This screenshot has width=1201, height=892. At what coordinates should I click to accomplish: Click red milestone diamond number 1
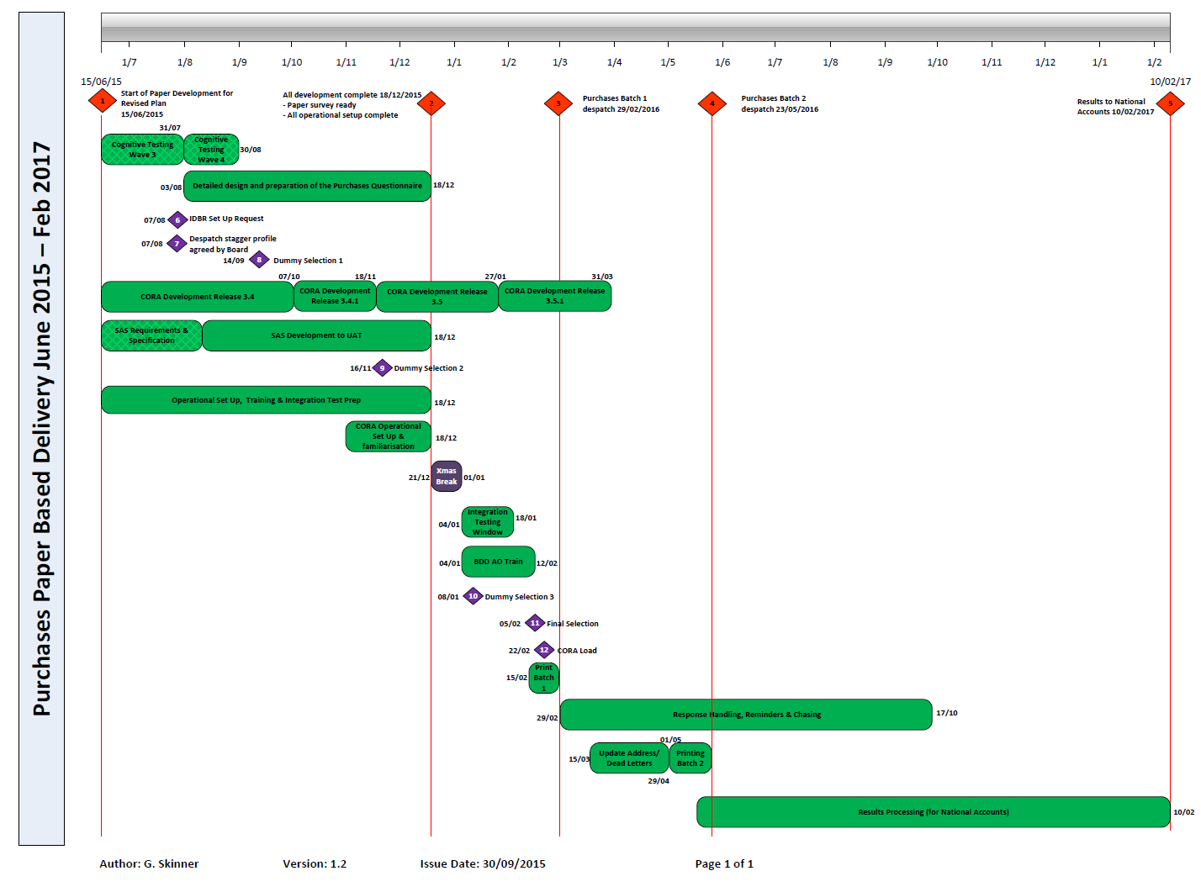tap(102, 101)
